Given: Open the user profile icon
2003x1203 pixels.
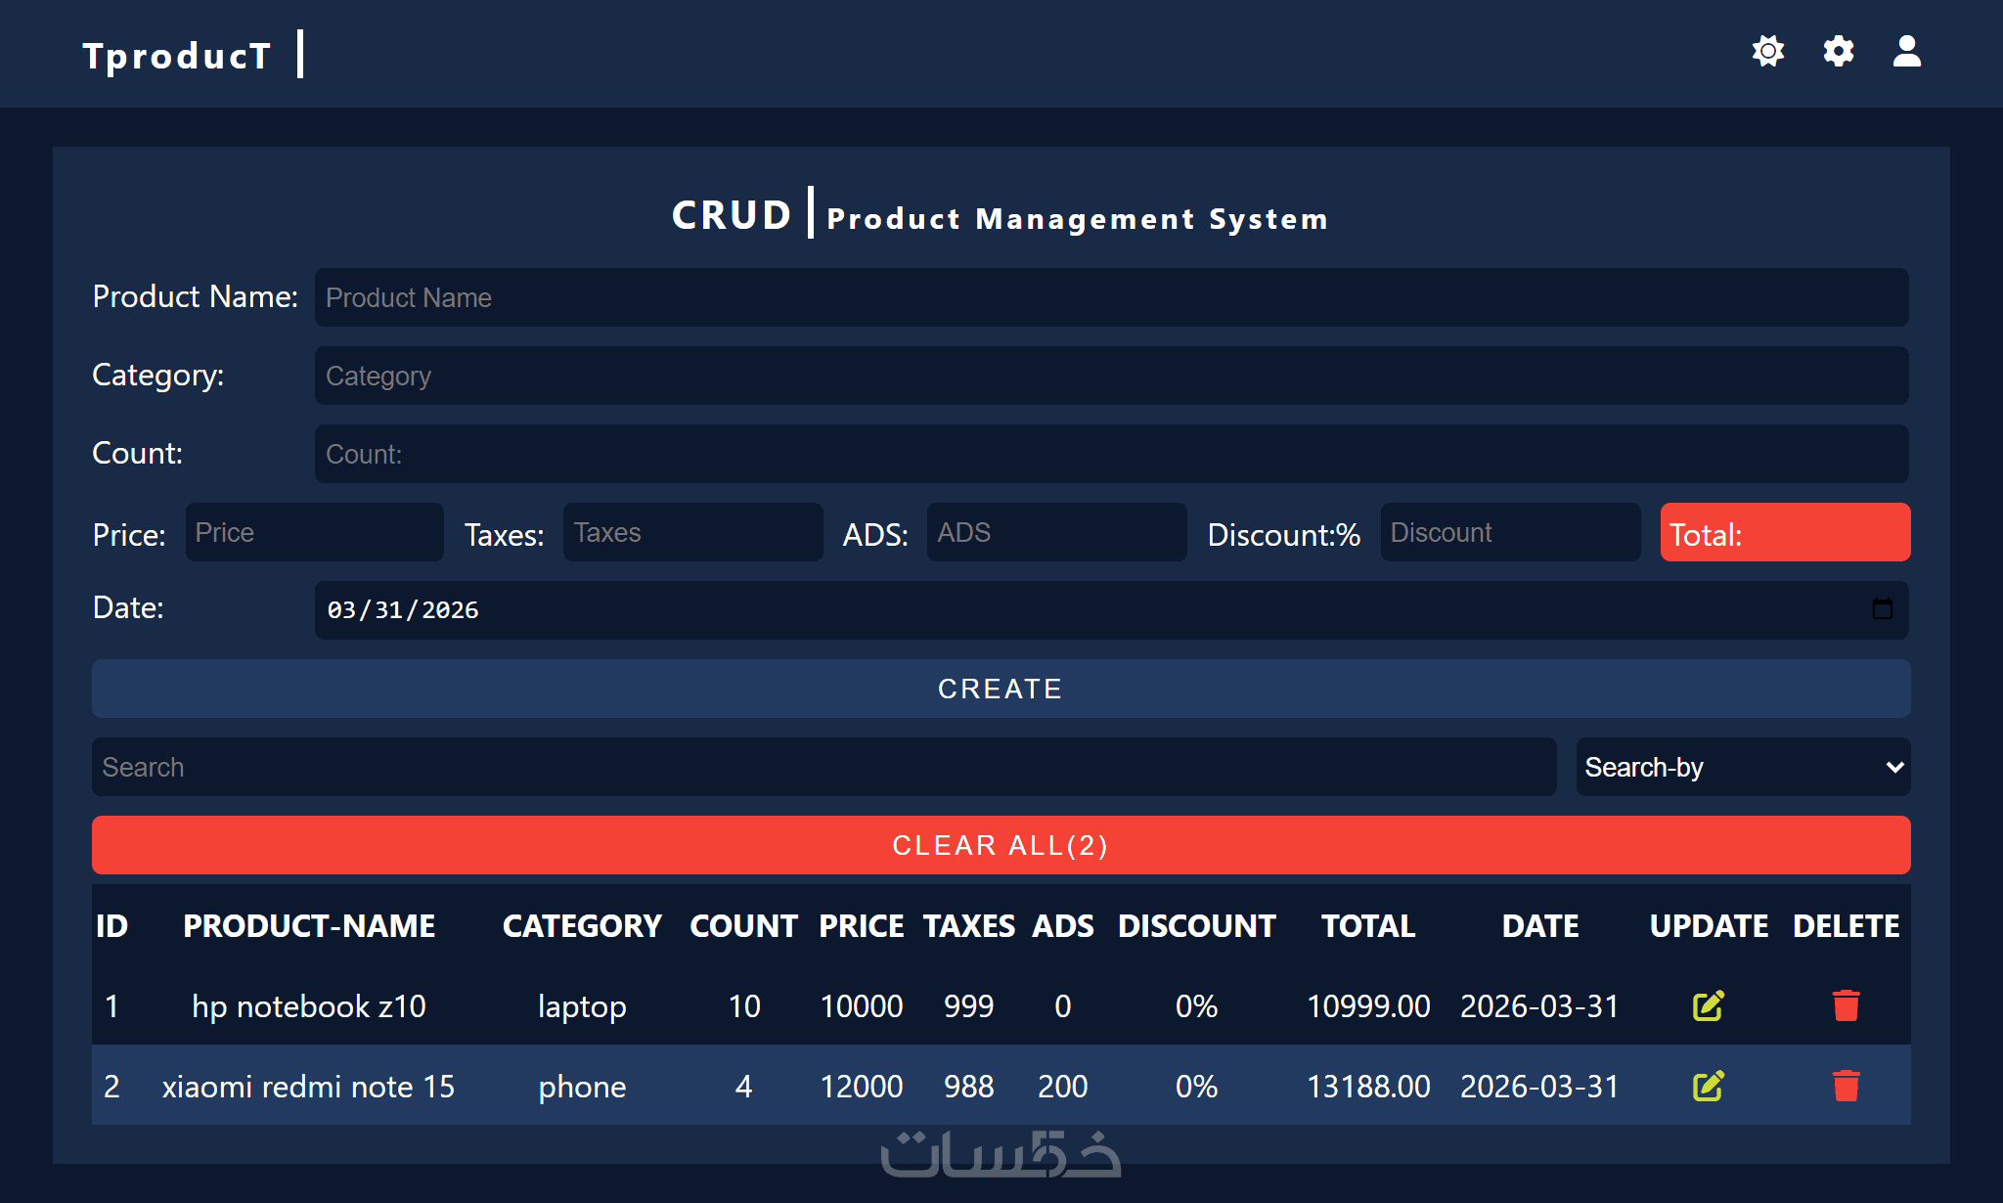Looking at the screenshot, I should tap(1906, 51).
